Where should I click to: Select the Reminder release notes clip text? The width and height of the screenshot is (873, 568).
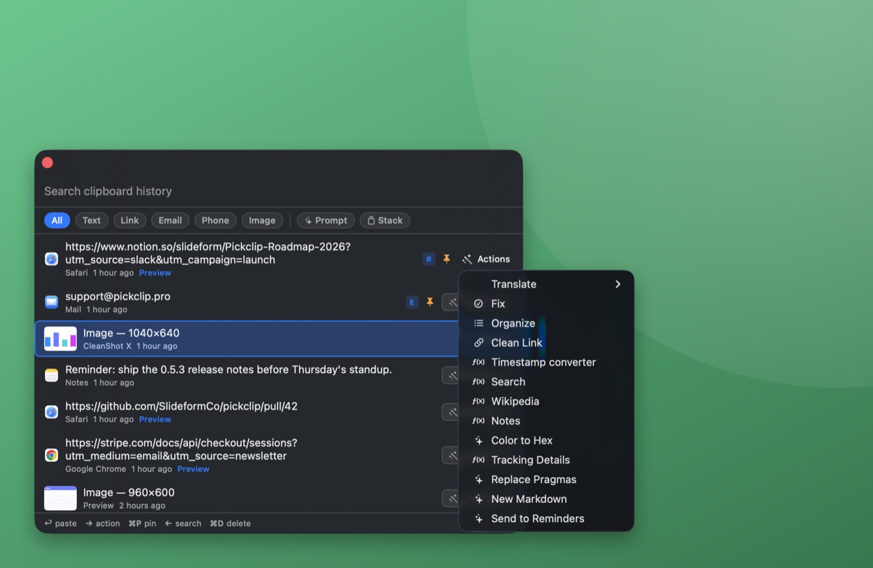228,370
